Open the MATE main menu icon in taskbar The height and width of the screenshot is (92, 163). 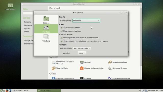point(1,90)
